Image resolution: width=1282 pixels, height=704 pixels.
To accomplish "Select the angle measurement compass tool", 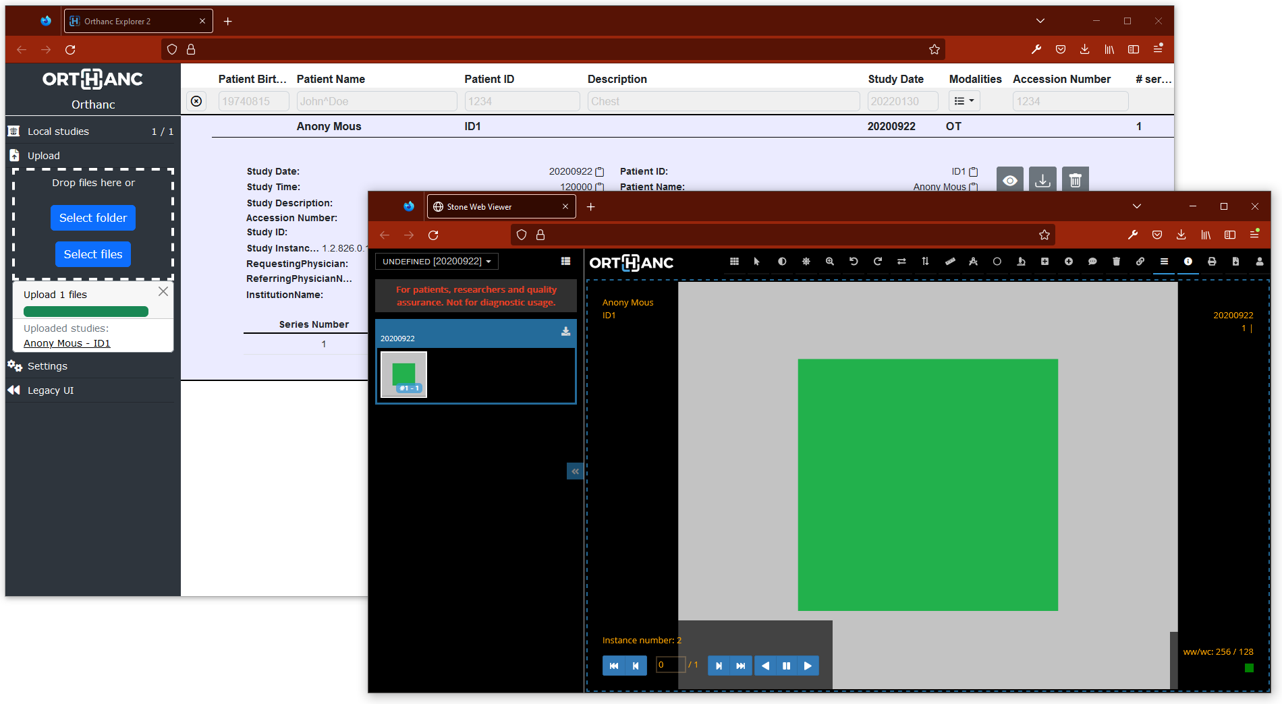I will (x=973, y=262).
